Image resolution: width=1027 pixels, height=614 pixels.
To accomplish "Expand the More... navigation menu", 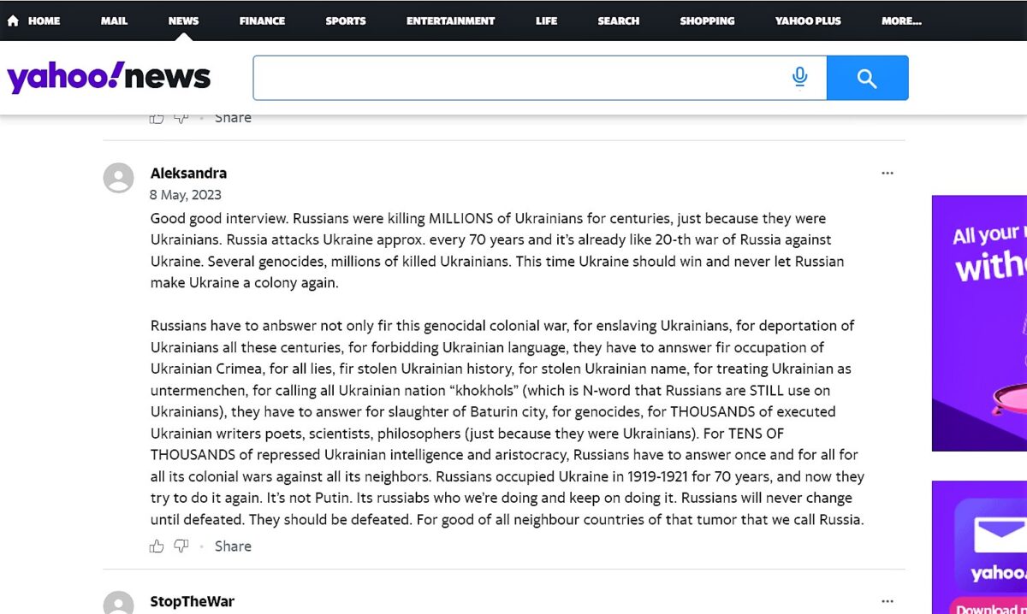I will point(901,21).
